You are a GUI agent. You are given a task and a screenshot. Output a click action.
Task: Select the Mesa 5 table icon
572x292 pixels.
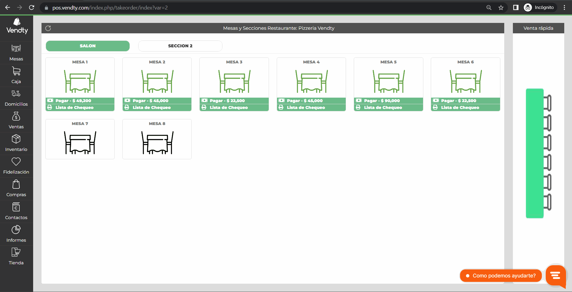coord(388,81)
